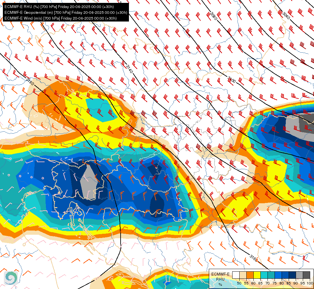Viewport: 314px width, 289px height.
Task: Click the medium blue 80–85% legend swatch
Action: pos(285,275)
